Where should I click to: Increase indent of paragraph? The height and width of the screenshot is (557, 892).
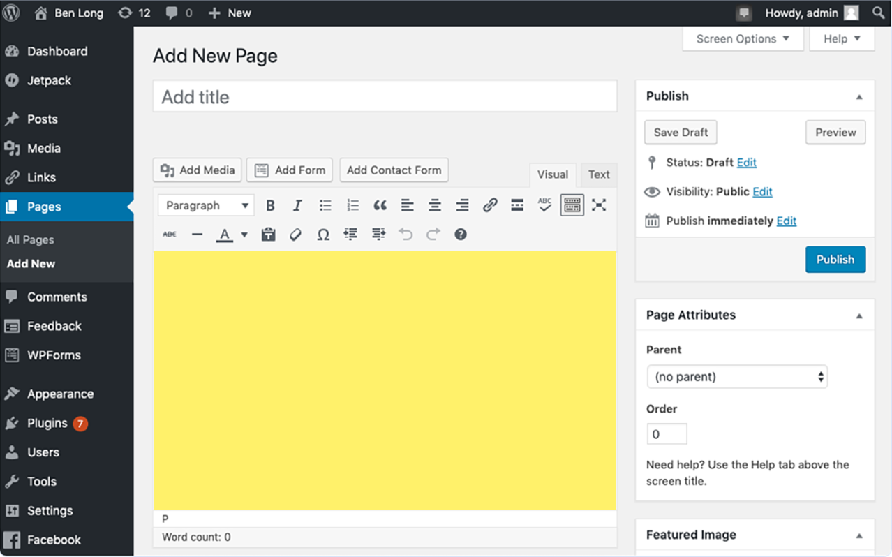pyautogui.click(x=378, y=235)
